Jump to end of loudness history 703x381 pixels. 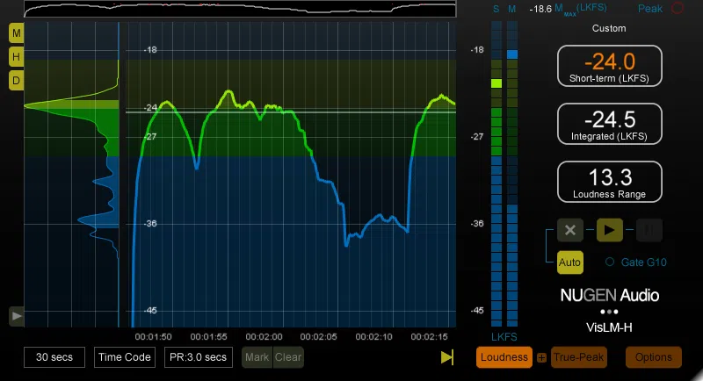tap(447, 356)
